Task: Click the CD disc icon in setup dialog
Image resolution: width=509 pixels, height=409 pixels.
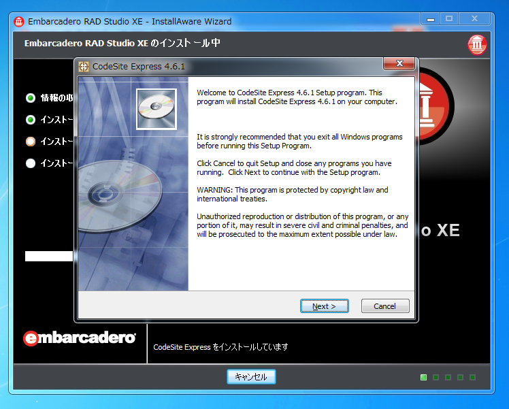Action: click(157, 109)
